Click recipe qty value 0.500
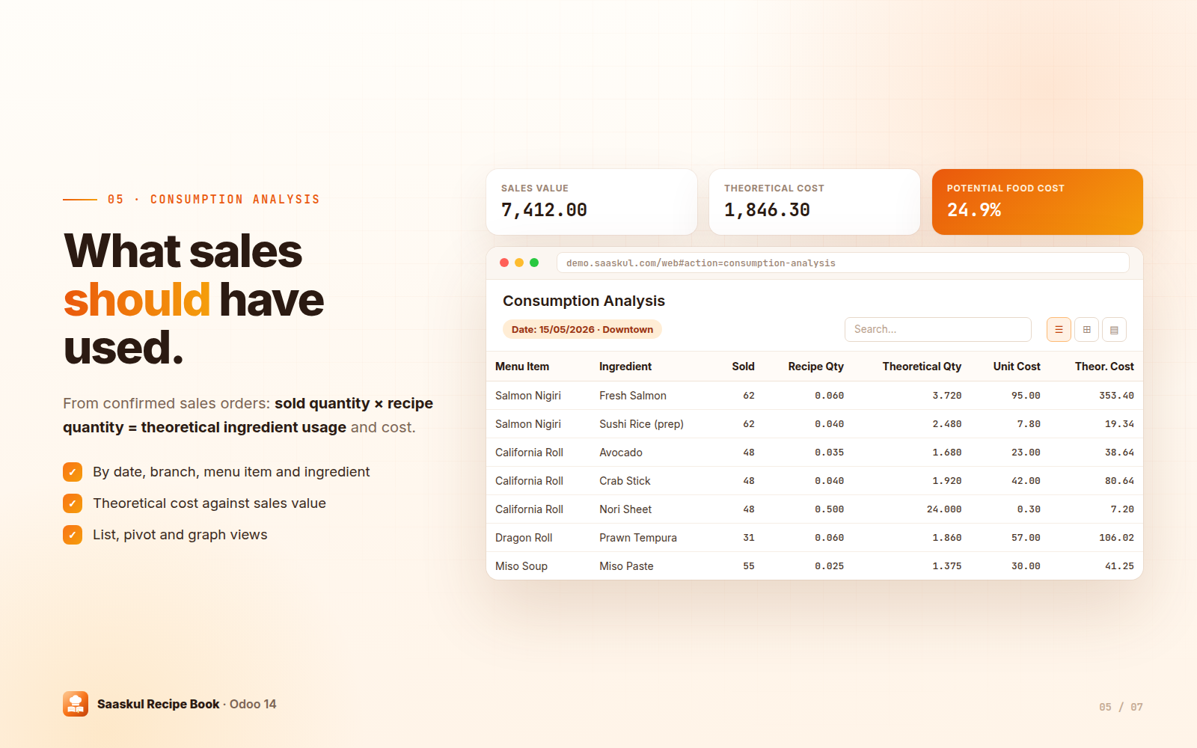 [x=829, y=509]
